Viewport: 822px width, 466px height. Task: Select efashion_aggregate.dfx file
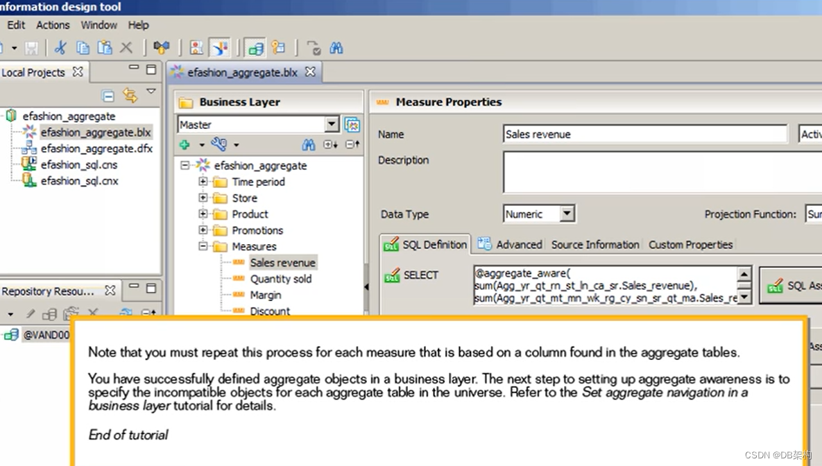(96, 148)
